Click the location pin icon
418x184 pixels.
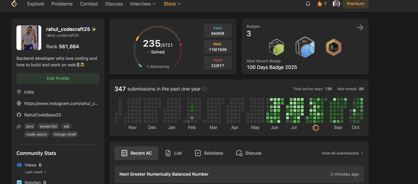[x=19, y=92]
